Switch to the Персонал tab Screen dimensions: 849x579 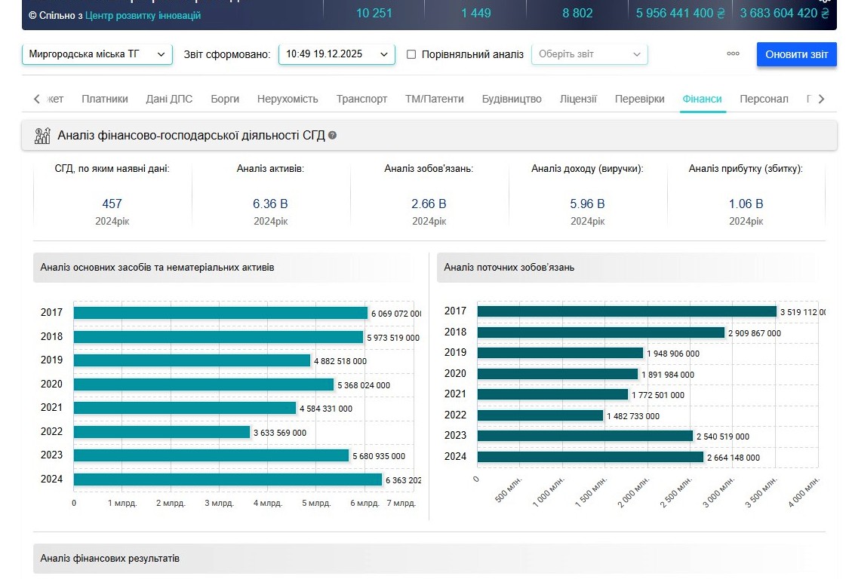764,99
